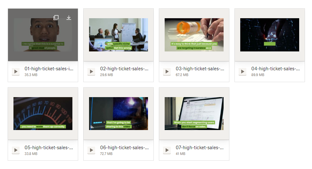Play the 05-high-ticket-sales video file
312x169 pixels.
(16, 150)
